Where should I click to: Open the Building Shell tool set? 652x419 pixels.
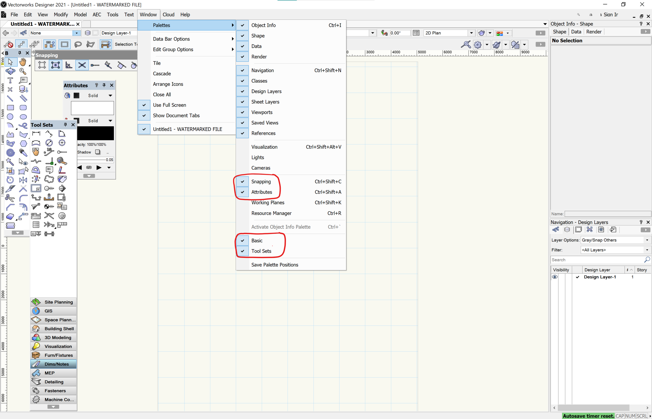pos(53,329)
